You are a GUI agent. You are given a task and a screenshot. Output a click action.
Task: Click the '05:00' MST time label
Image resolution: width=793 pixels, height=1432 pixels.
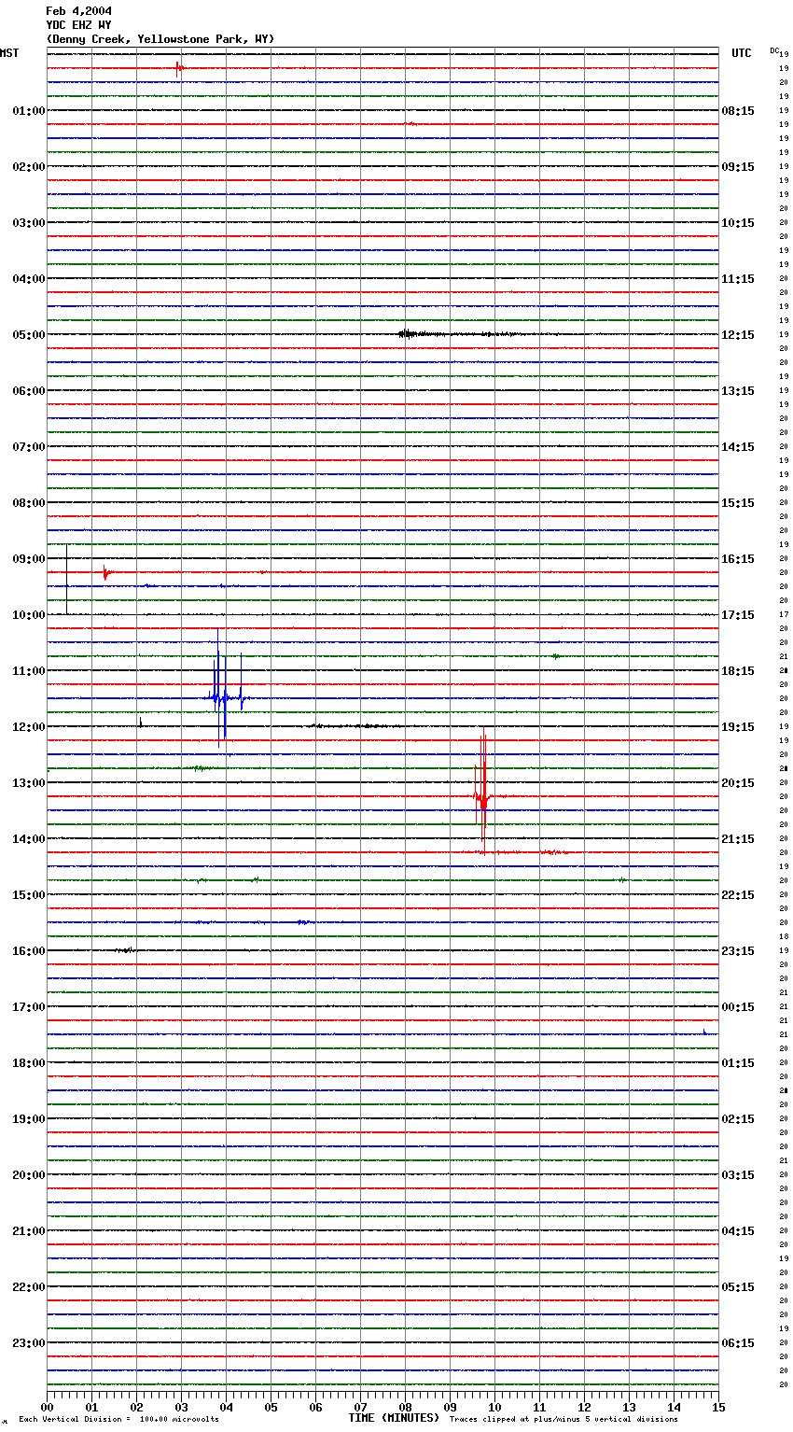[29, 335]
